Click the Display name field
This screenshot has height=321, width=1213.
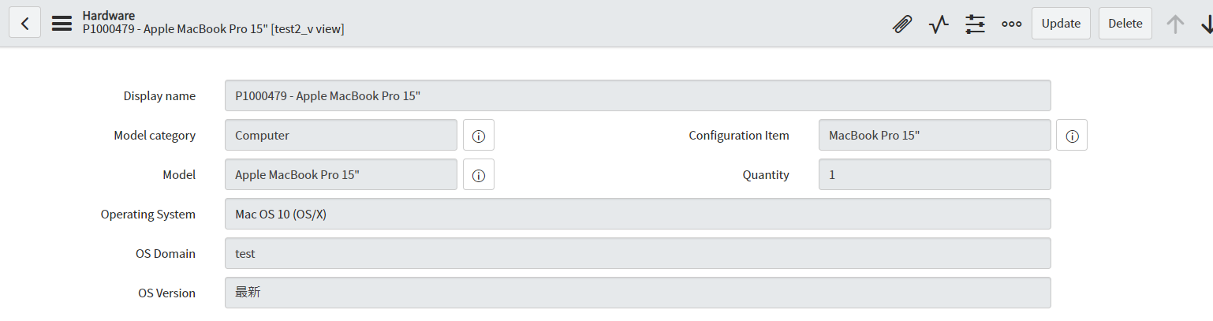[x=637, y=95]
